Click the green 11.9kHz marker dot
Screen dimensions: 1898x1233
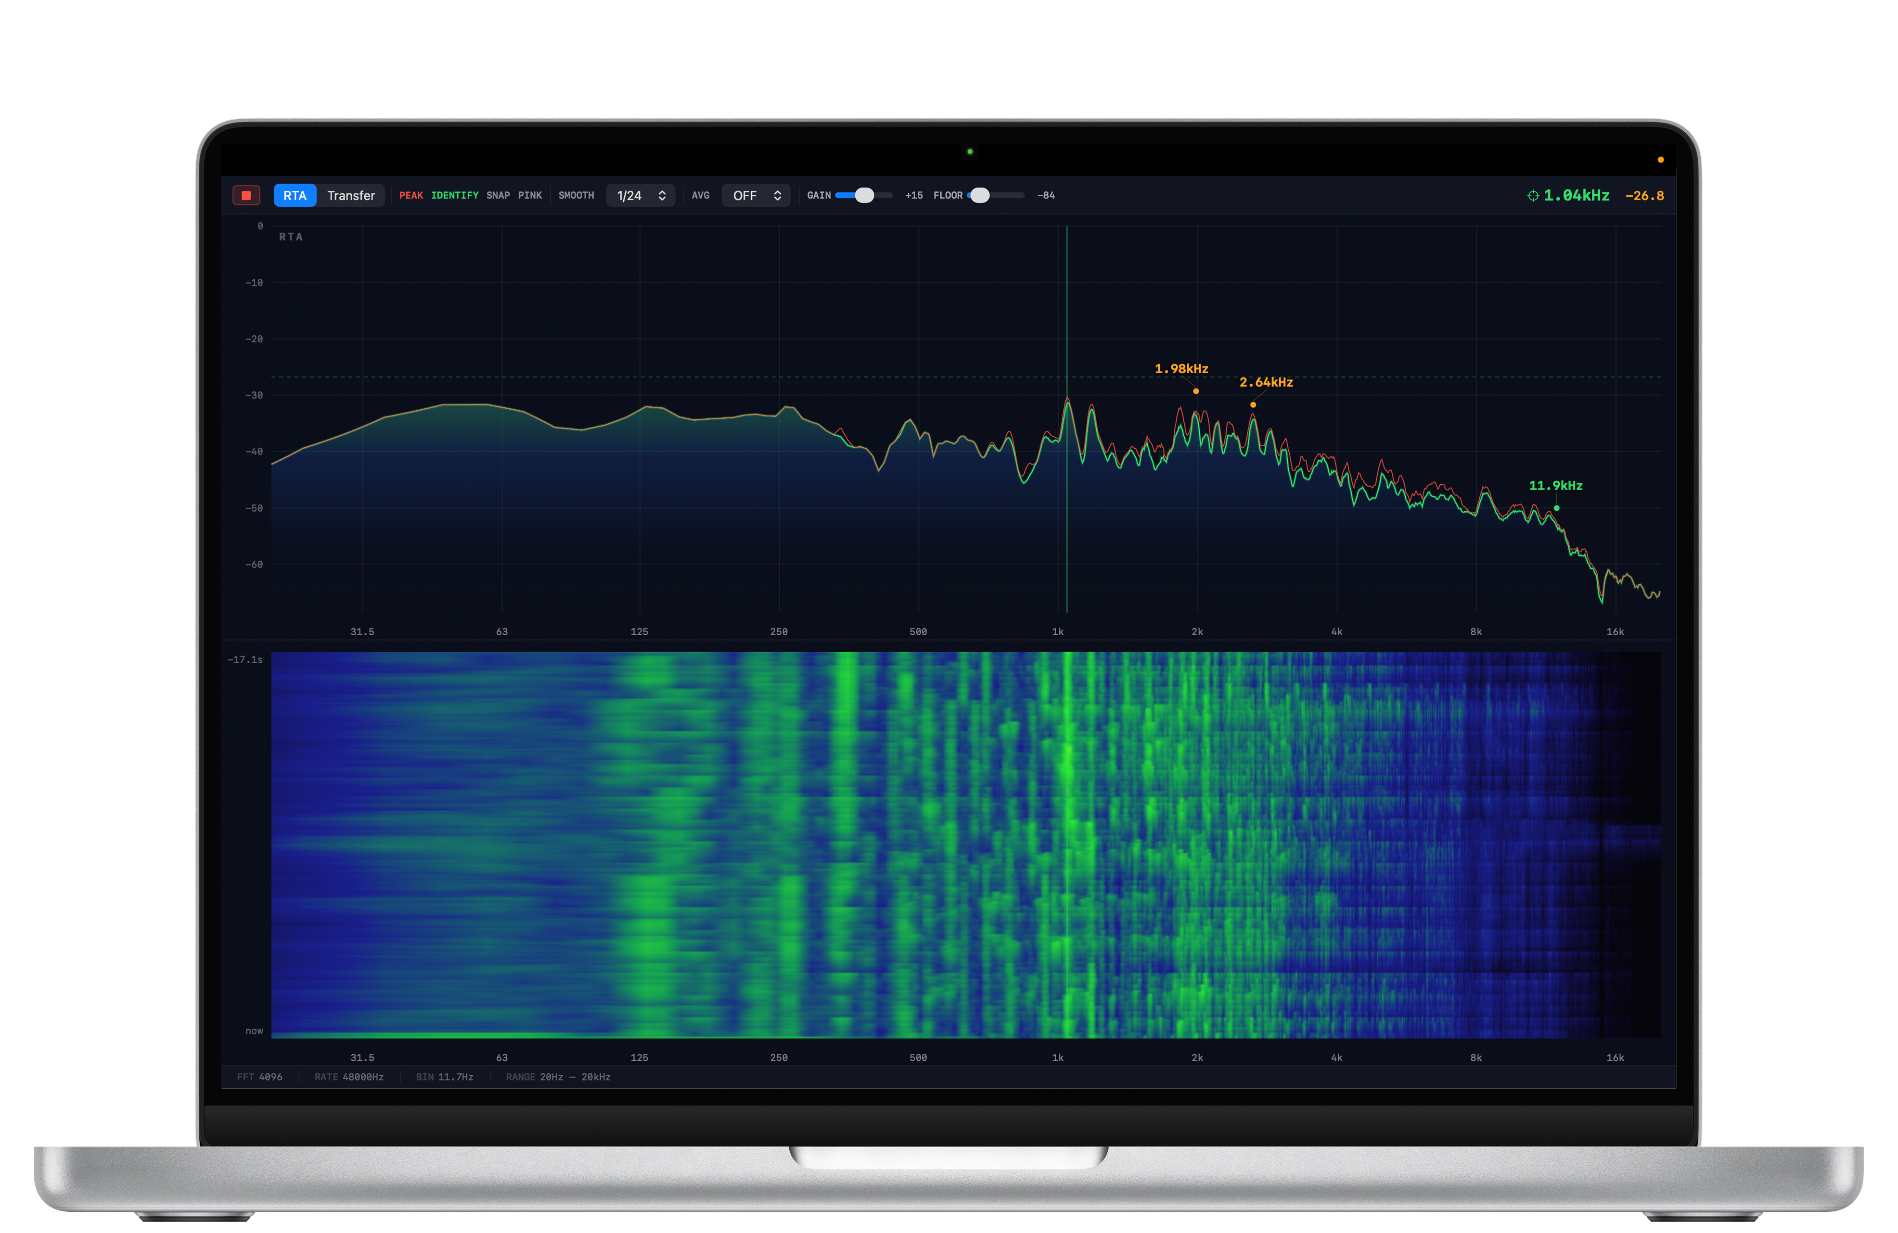click(1556, 508)
